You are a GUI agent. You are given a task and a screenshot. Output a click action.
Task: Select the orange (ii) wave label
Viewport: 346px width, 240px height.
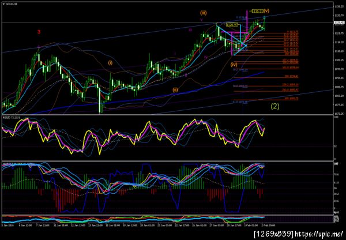tap(175, 89)
